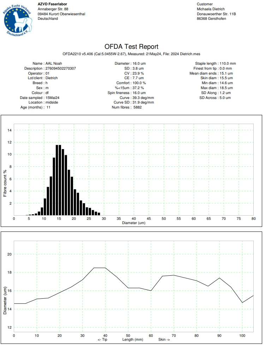Click histogram 'Diameter (um)' x-axis label

click(x=134, y=223)
